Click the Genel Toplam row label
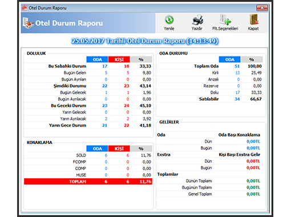Viewport: 291px width, 217px height. pos(200,194)
